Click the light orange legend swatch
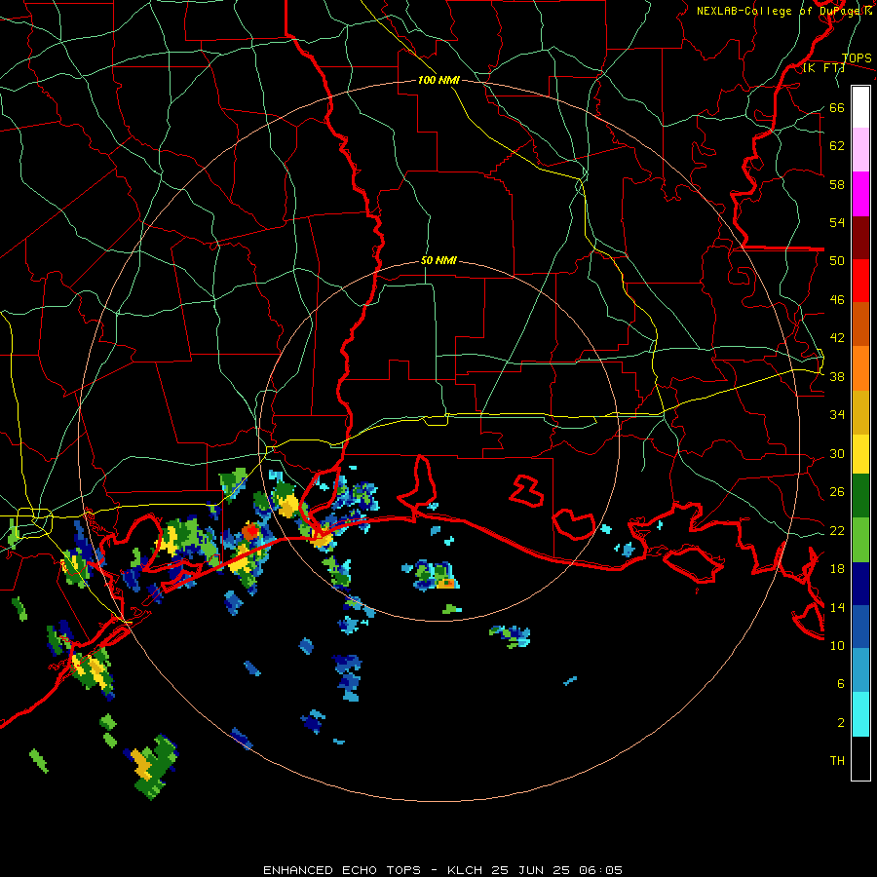 pyautogui.click(x=860, y=368)
